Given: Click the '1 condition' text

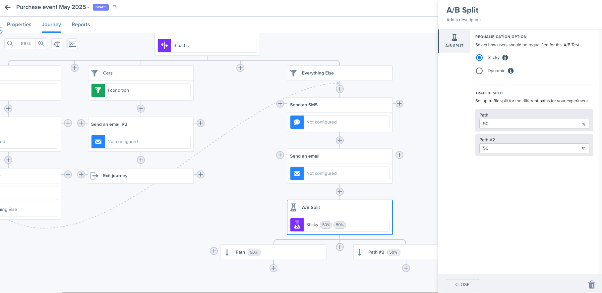Looking at the screenshot, I should pyautogui.click(x=118, y=90).
